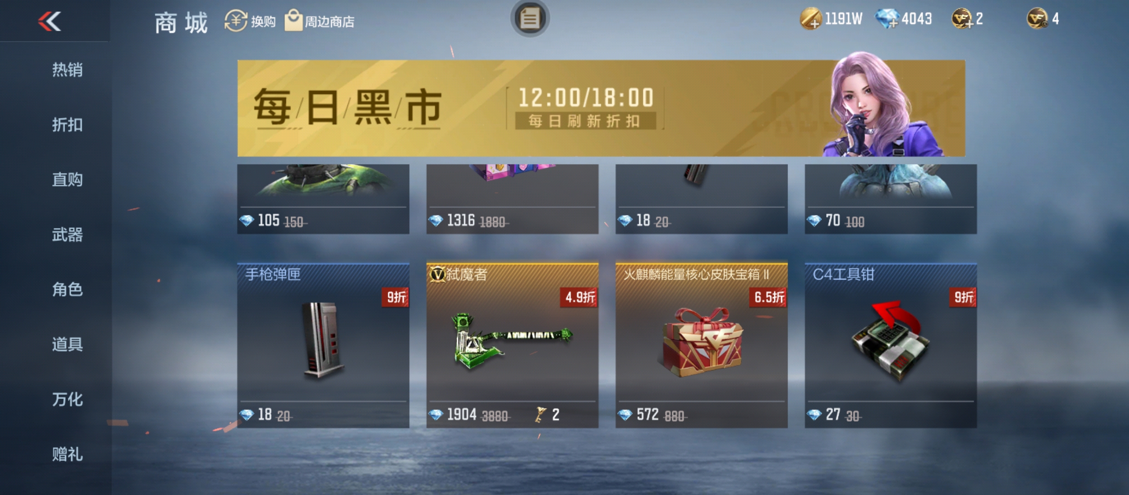Go back using the double-chevron arrow
Image resolution: width=1129 pixels, height=495 pixels.
(x=50, y=21)
